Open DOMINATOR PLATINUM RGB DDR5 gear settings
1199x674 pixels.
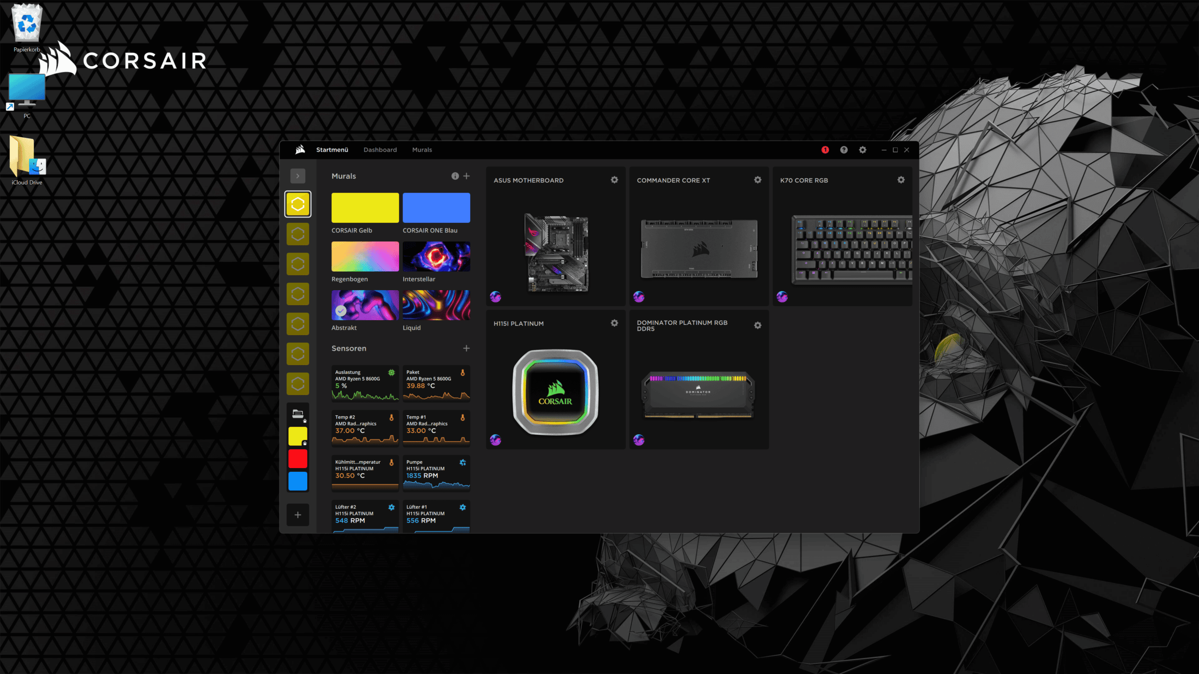[758, 325]
